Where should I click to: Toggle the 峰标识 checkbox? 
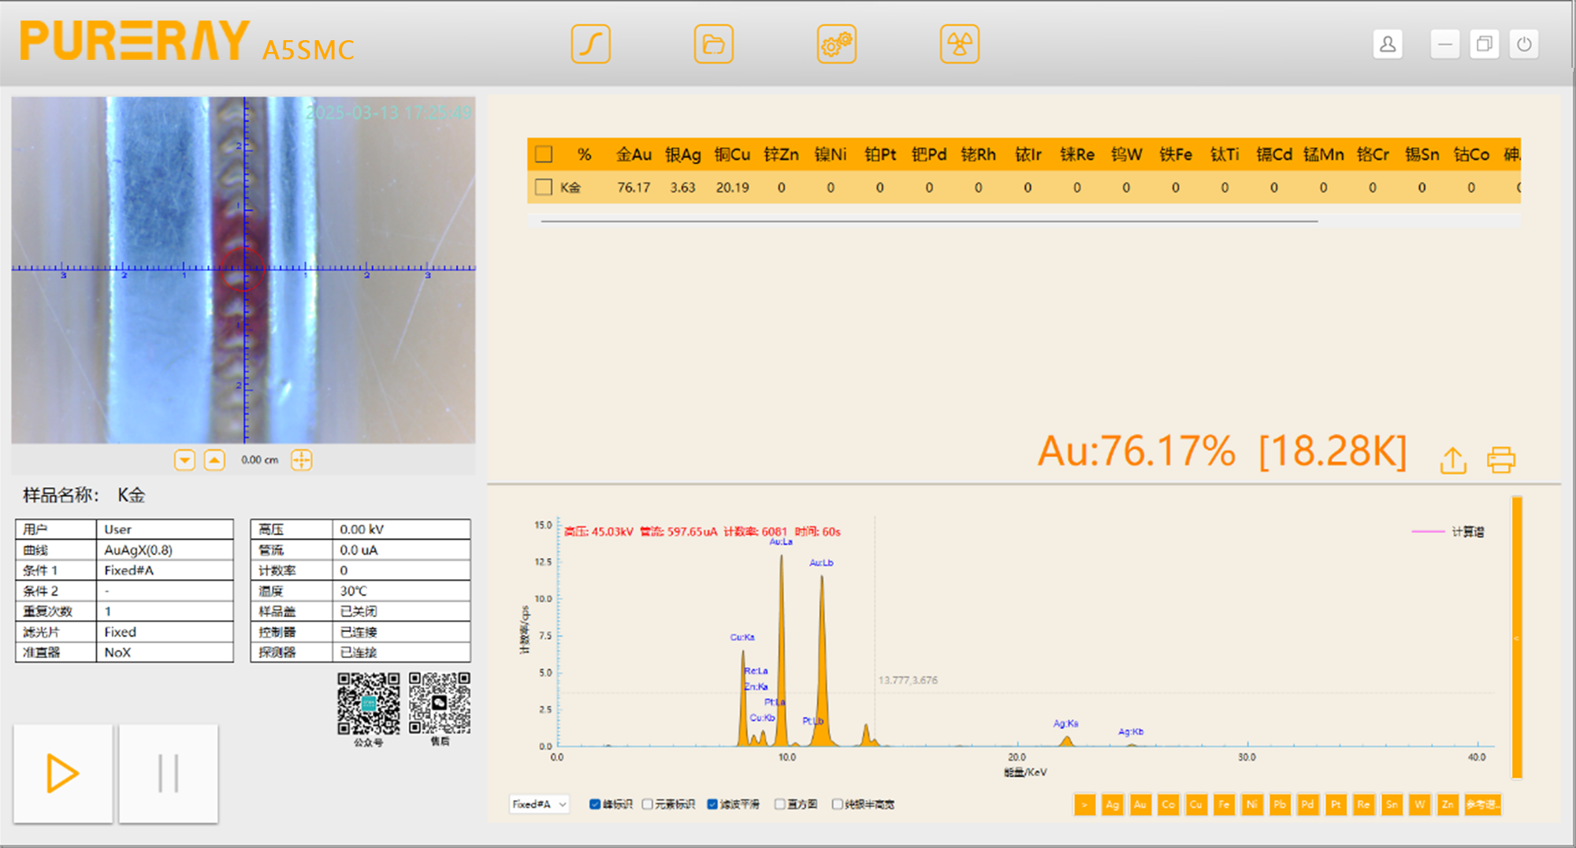[x=595, y=804]
